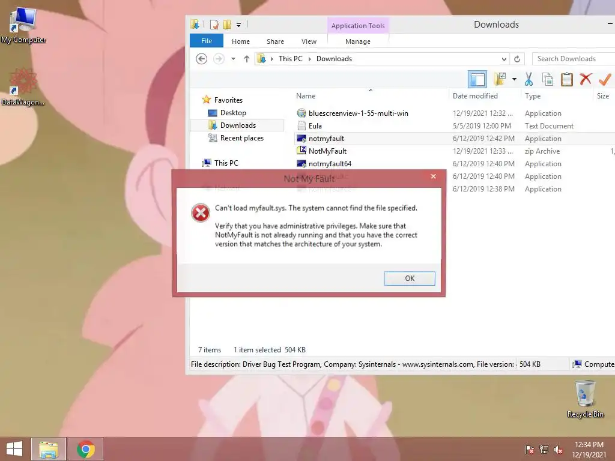615x461 pixels.
Task: Select Desktop under Favorites
Action: click(233, 112)
